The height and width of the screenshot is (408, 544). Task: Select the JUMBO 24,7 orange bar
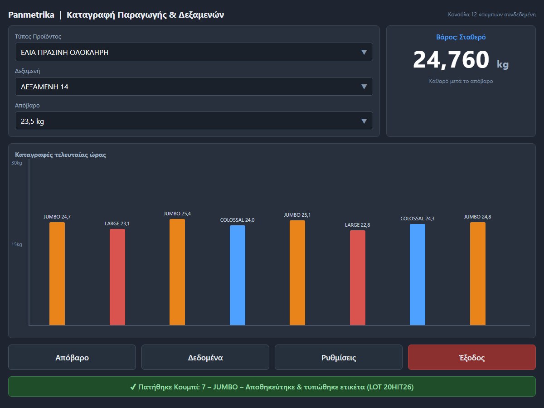click(57, 273)
